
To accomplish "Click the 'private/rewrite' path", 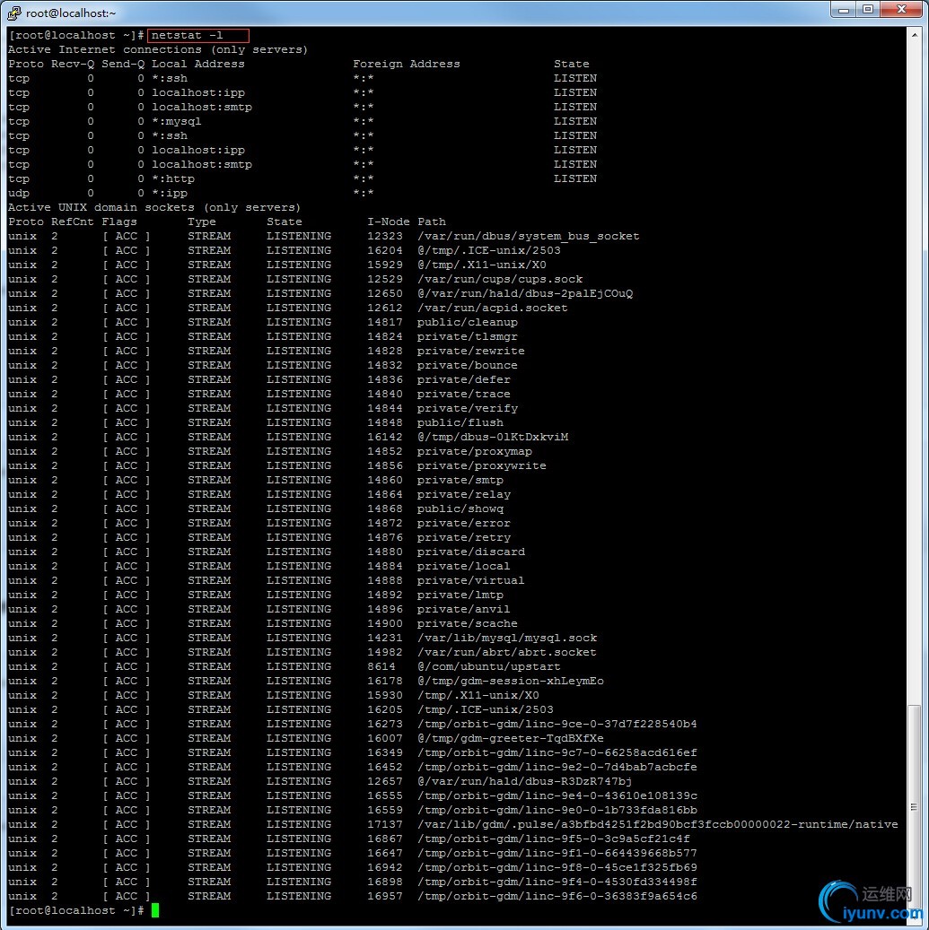I will coord(470,351).
